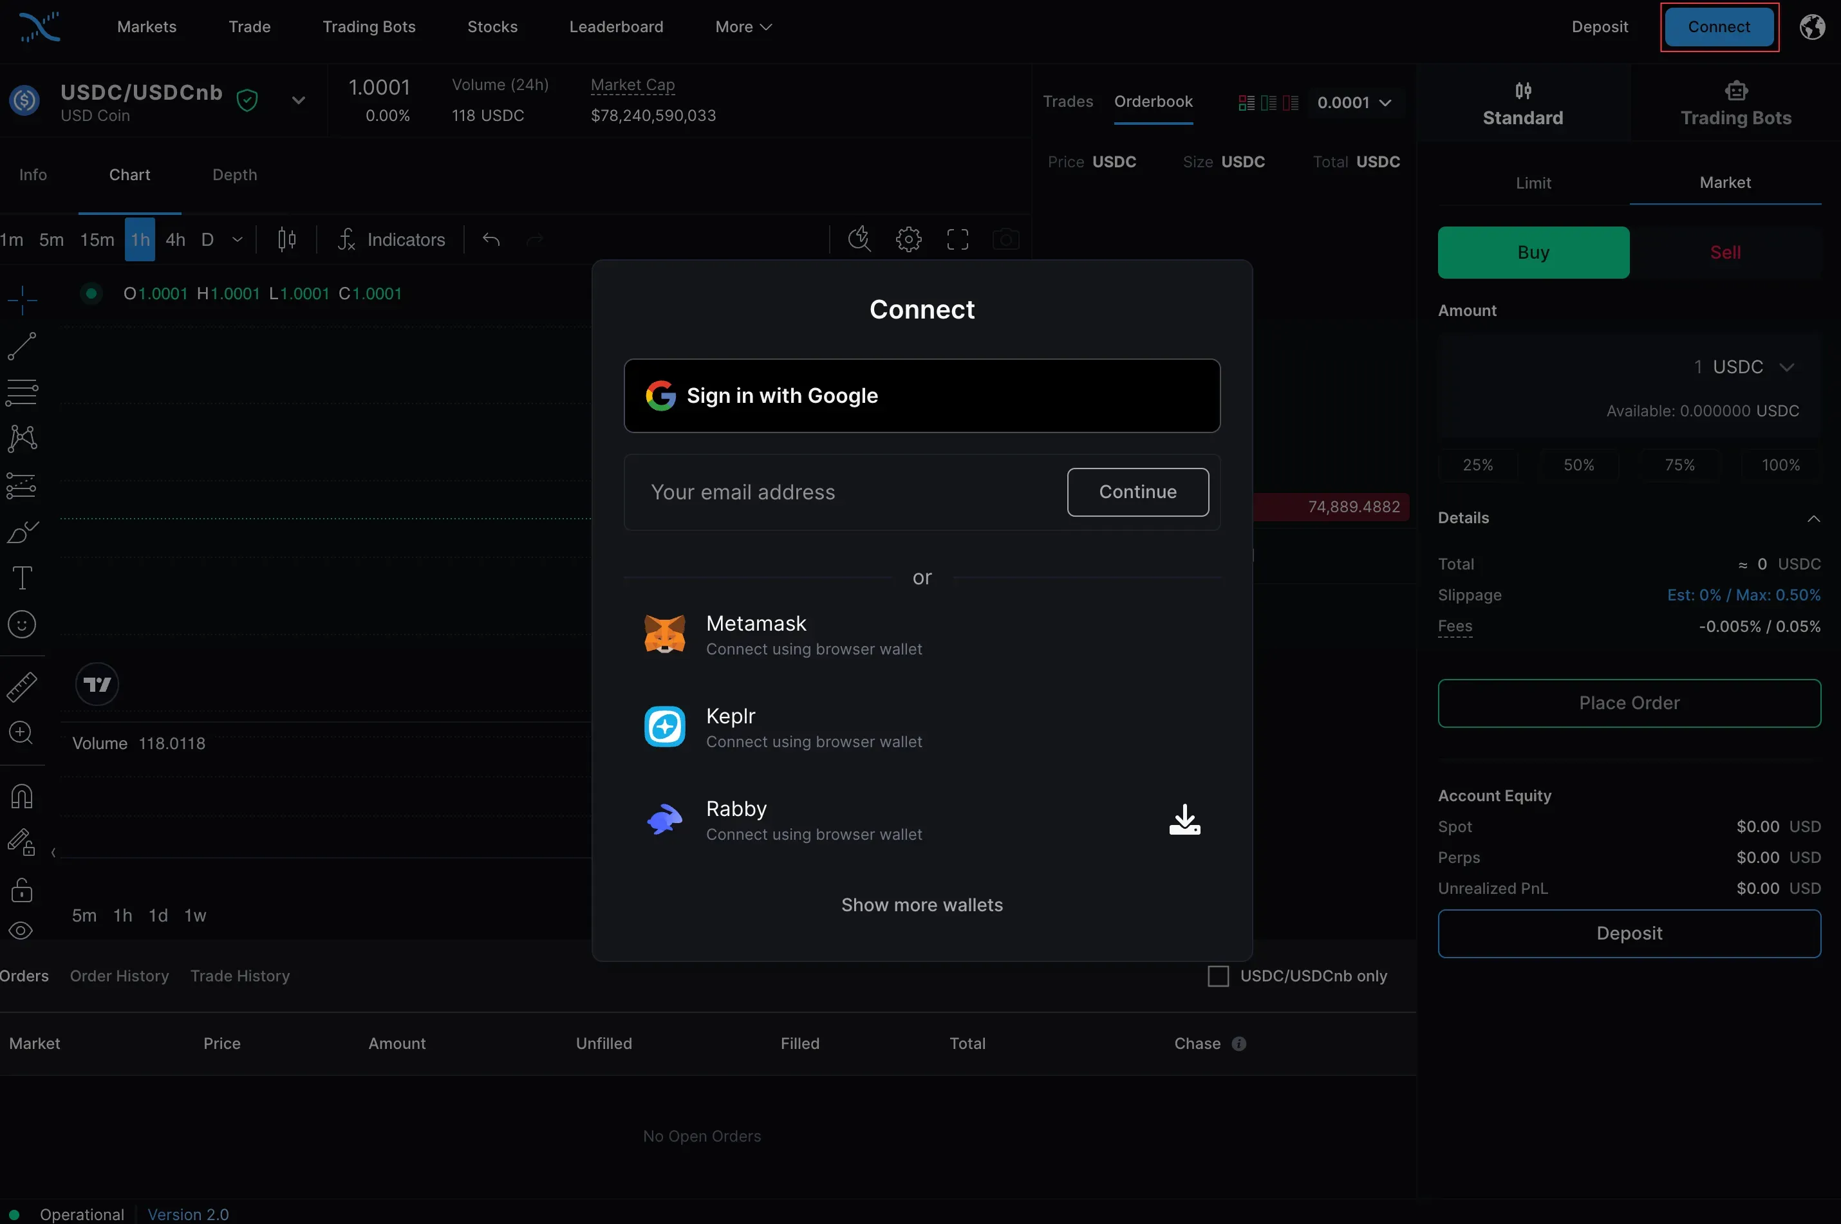Select the Limit order type
1841x1224 pixels.
pos(1533,183)
